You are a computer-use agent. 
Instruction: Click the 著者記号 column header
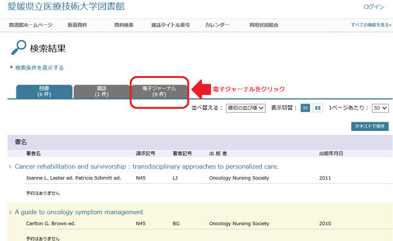182,153
